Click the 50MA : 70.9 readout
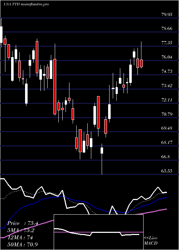 click(x=23, y=244)
